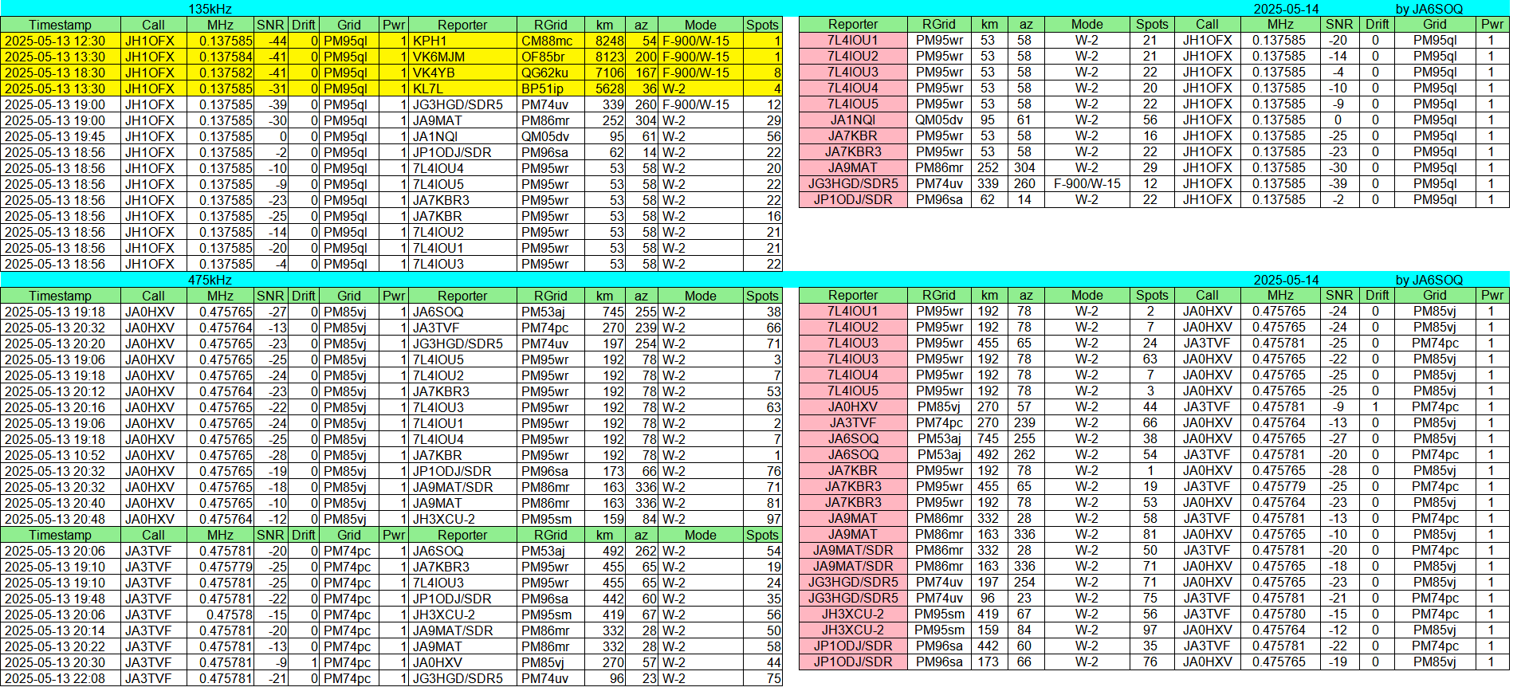The image size is (1521, 695).
Task: Click Timestamp header of the 135kHz table
Action: (61, 25)
